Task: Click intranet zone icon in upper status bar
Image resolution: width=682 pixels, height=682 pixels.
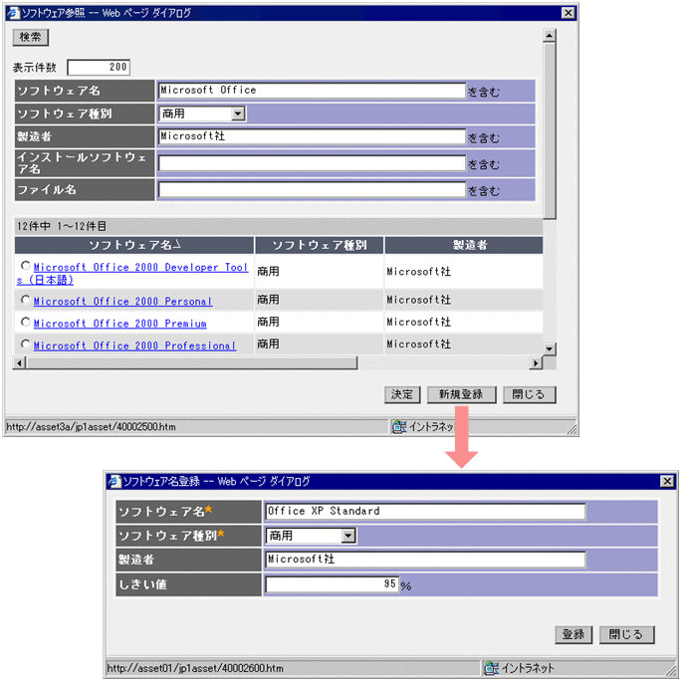Action: [399, 427]
